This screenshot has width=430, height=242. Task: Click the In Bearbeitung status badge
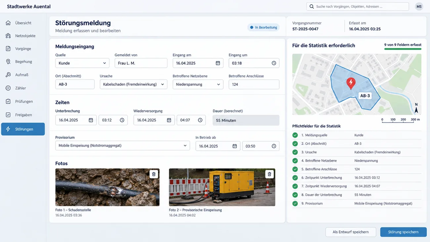point(263,27)
